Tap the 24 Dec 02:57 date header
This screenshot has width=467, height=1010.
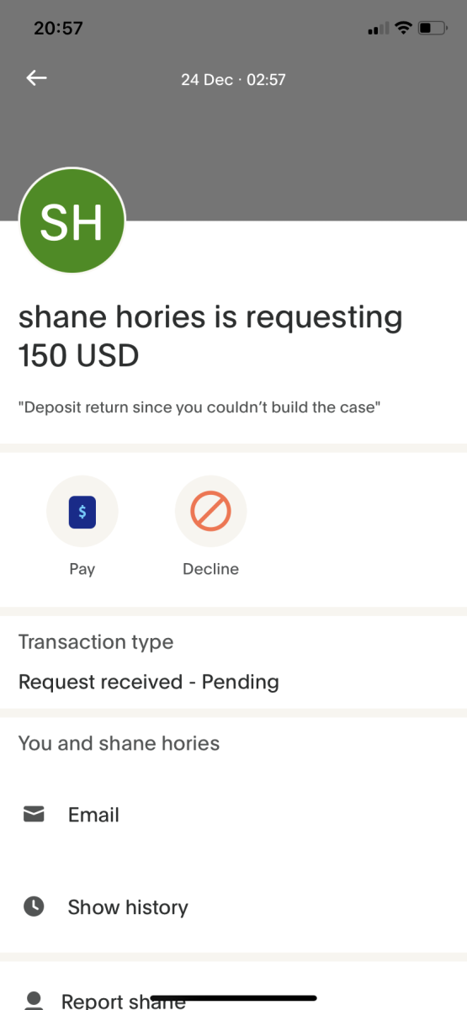coord(233,80)
